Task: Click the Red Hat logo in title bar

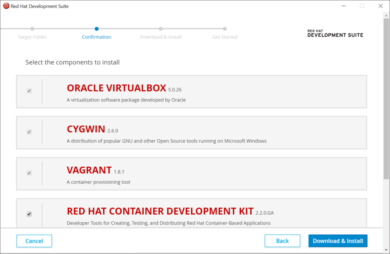Action: [6, 6]
